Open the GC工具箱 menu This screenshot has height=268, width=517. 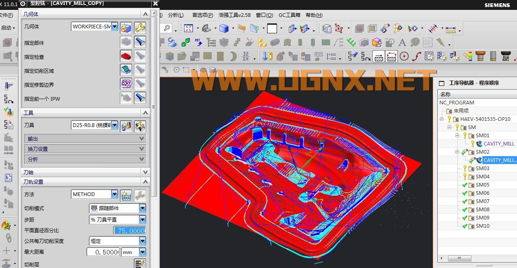tap(289, 15)
